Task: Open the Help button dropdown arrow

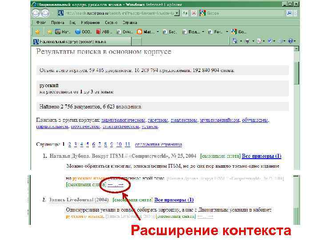Action: (295, 41)
